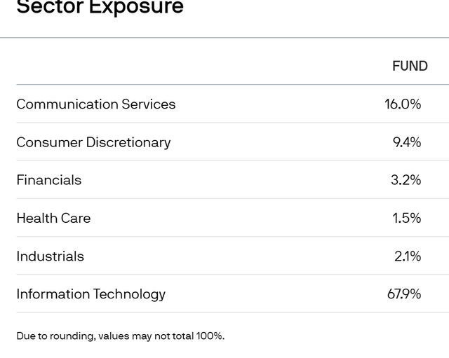449x358 pixels.
Task: Click the 1.5% Health Care value
Action: (407, 218)
